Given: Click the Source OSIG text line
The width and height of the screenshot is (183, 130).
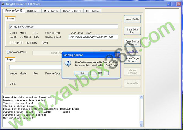Looking at the screenshot, I should [29, 43].
